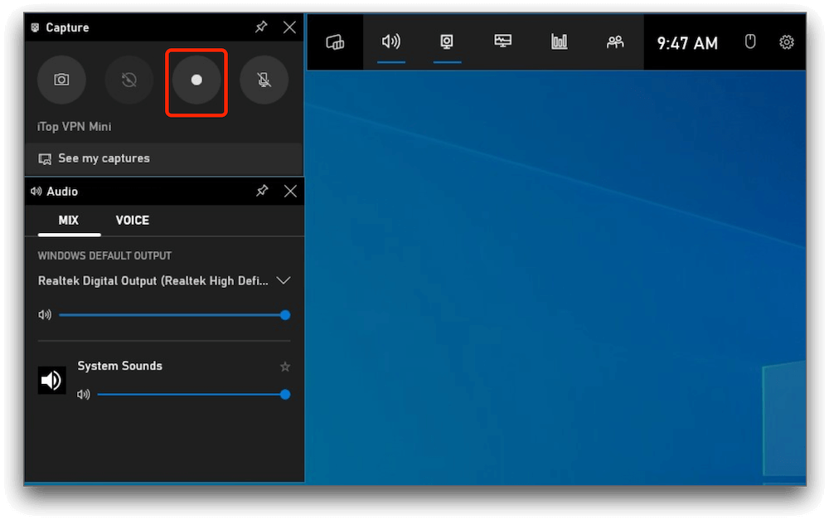
Task: Open Game Bar settings gear
Action: pyautogui.click(x=787, y=42)
